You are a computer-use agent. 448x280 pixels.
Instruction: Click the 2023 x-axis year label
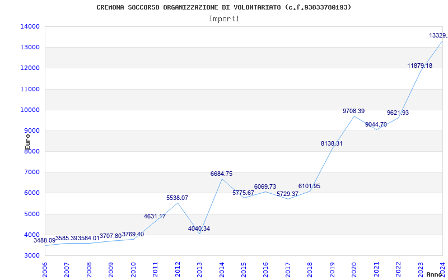tap(421, 270)
